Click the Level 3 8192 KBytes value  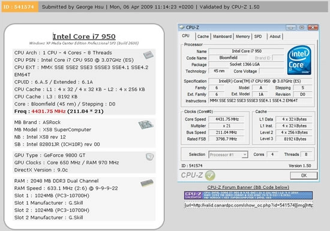click(294, 139)
